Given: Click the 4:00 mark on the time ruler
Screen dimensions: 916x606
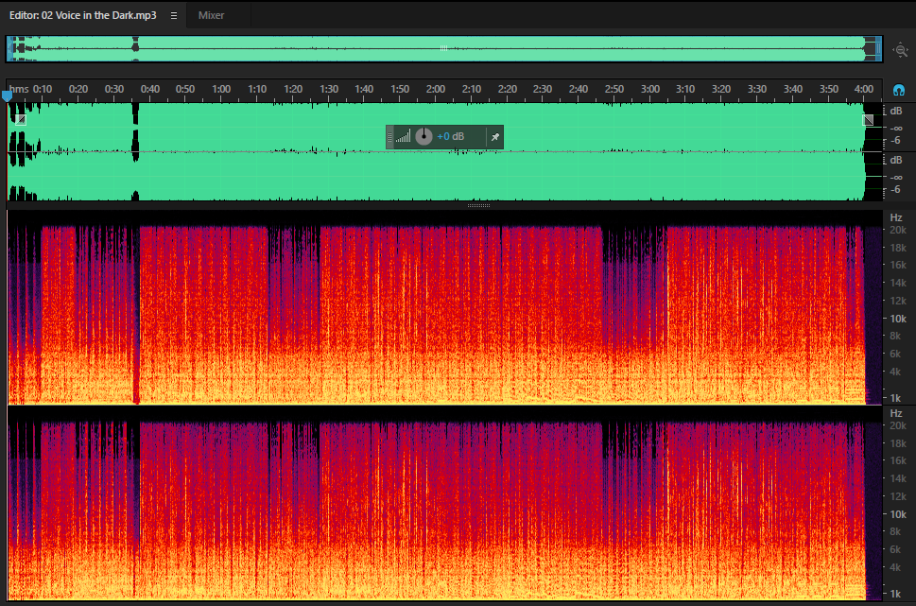Looking at the screenshot, I should (x=864, y=90).
